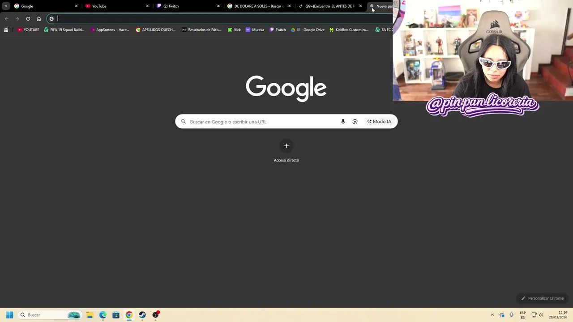Focus the Chrome address bar
This screenshot has width=573, height=322.
tap(219, 19)
